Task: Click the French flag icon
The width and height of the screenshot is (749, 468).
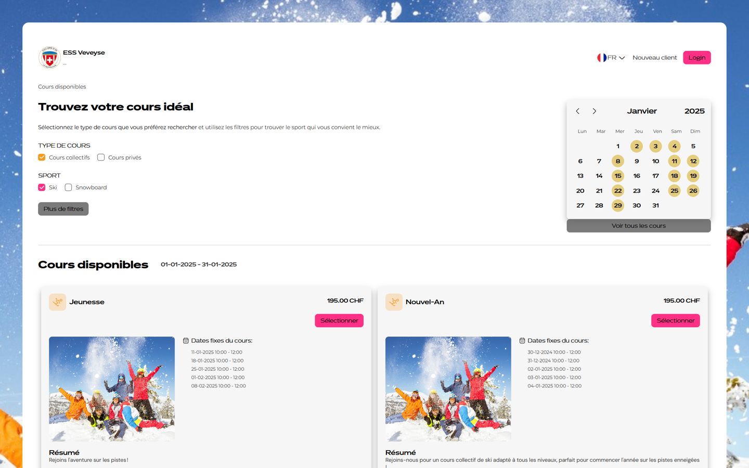Action: pyautogui.click(x=602, y=58)
